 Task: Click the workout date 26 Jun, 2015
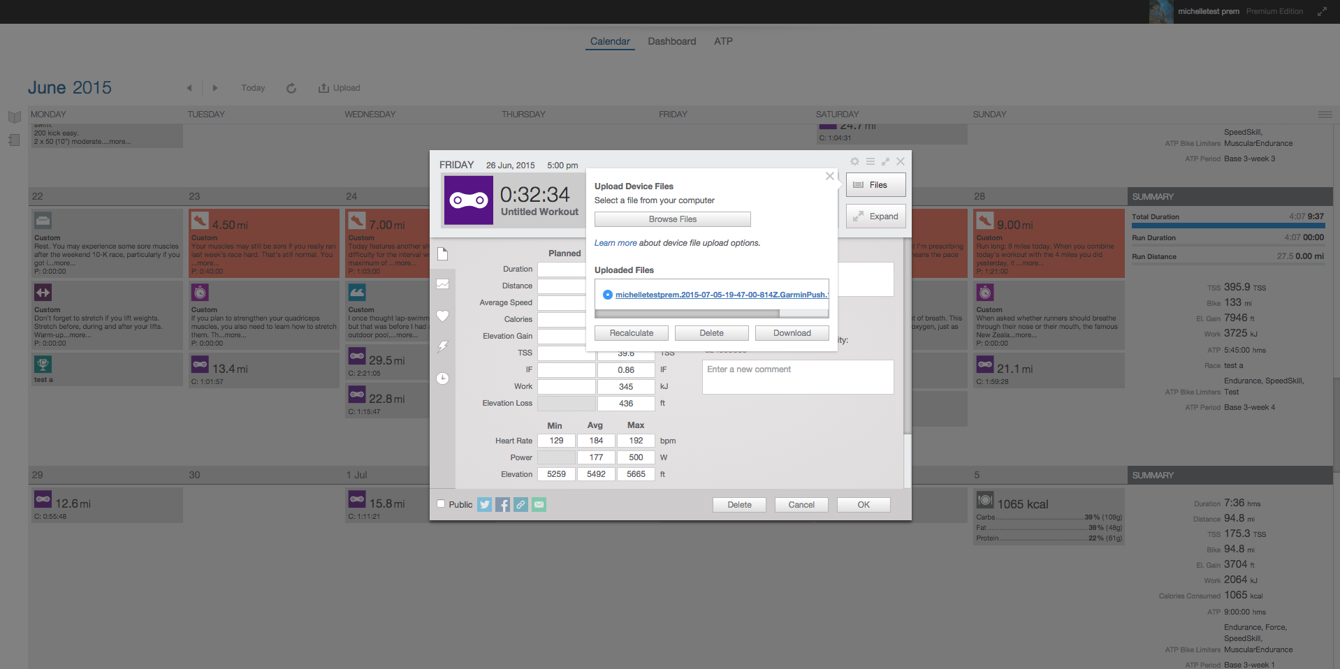[x=511, y=166]
